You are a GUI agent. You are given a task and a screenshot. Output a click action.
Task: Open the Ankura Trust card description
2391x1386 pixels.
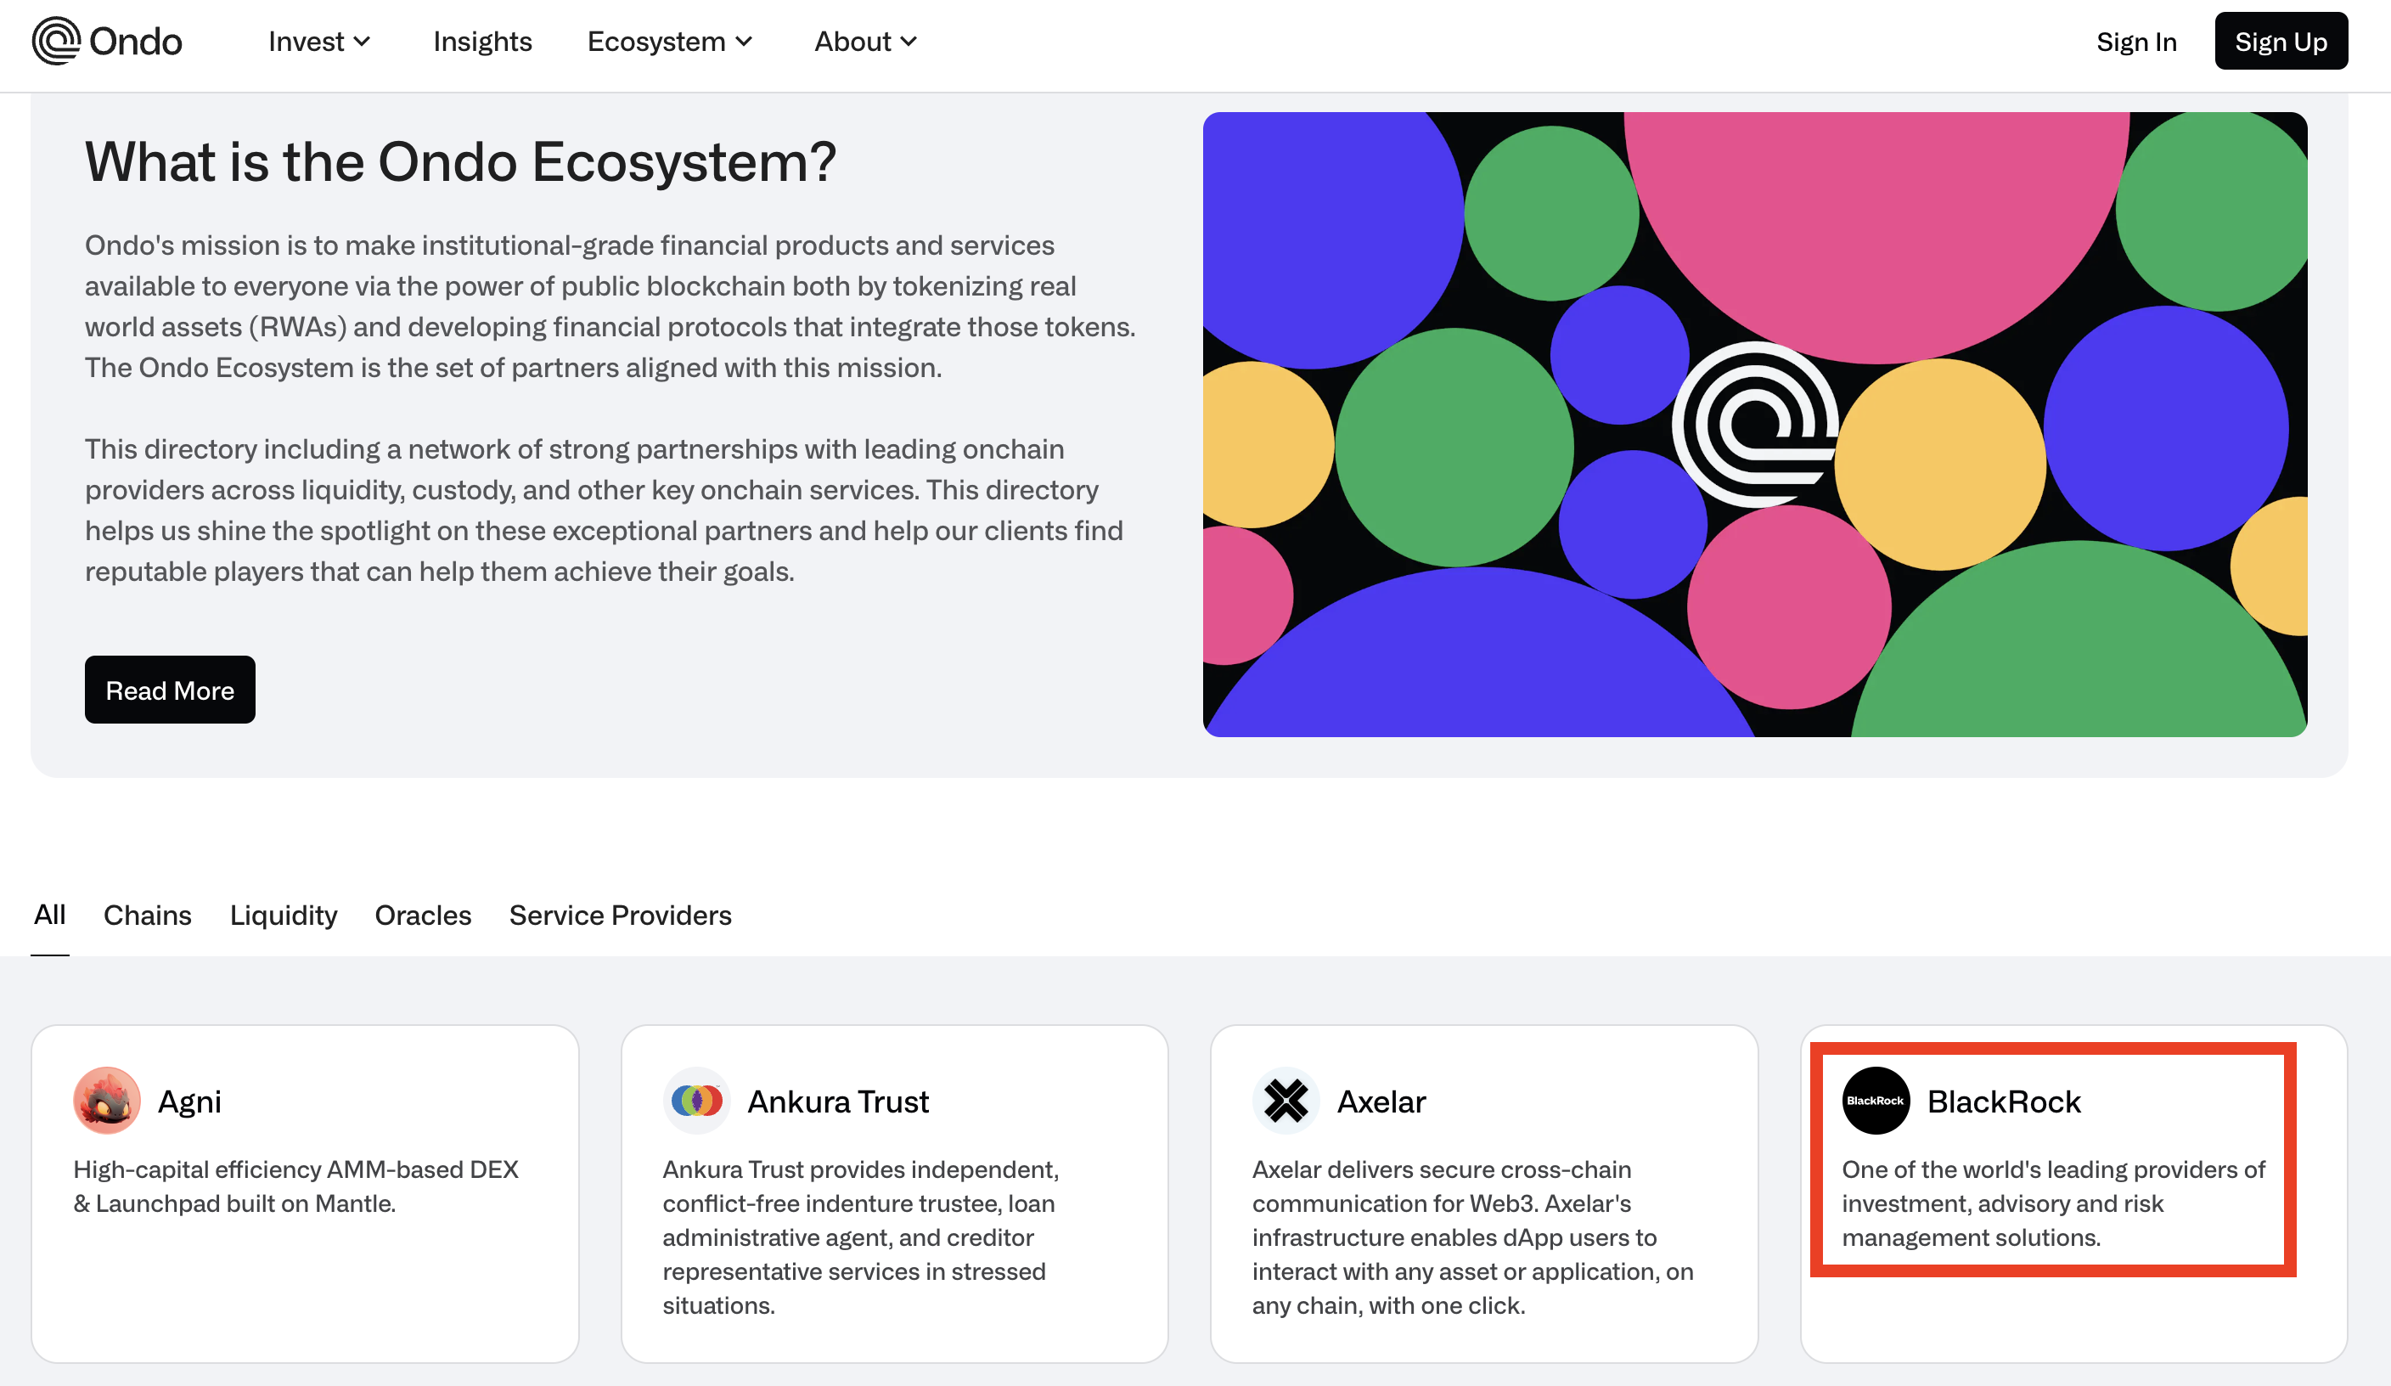(861, 1237)
